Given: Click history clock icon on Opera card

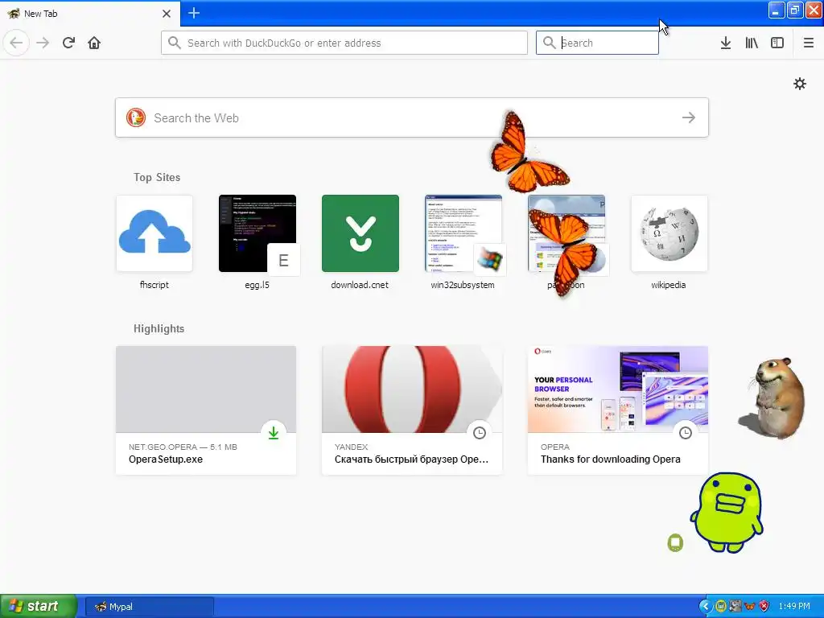Looking at the screenshot, I should (686, 432).
